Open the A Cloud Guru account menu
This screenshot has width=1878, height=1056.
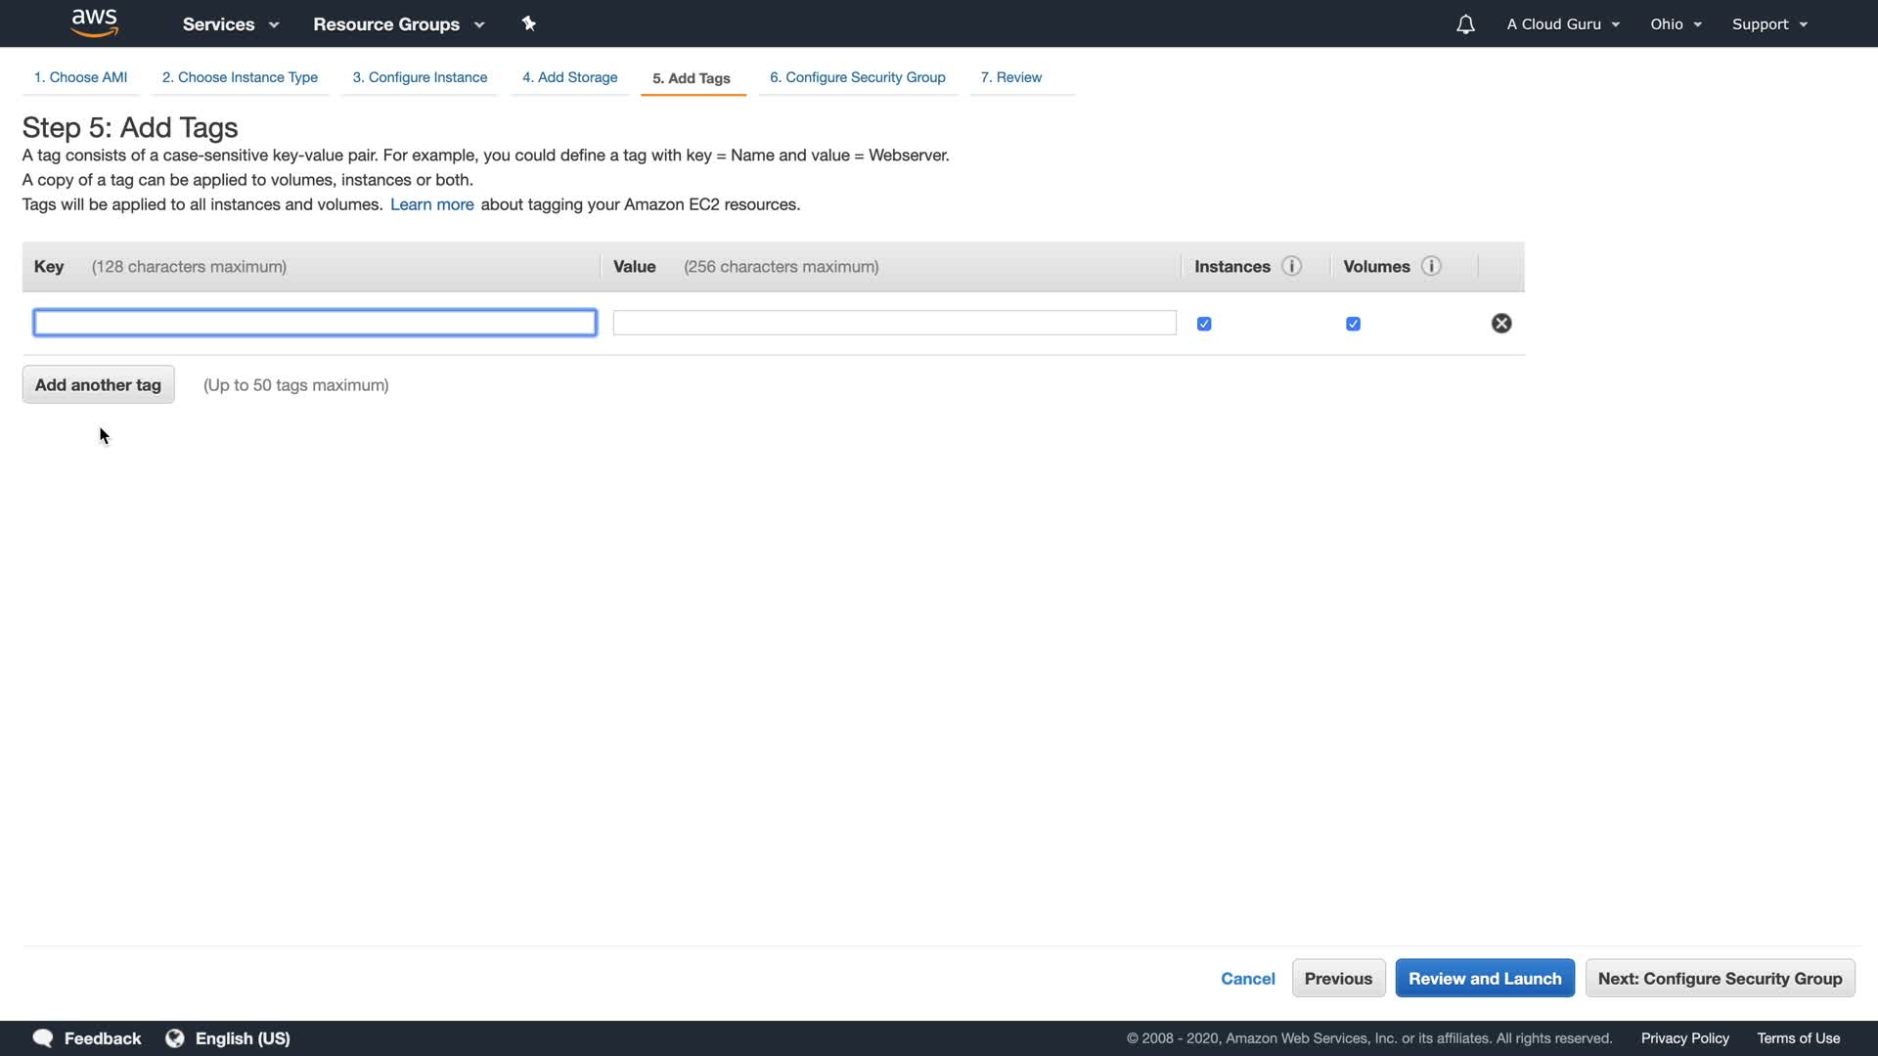click(1562, 24)
